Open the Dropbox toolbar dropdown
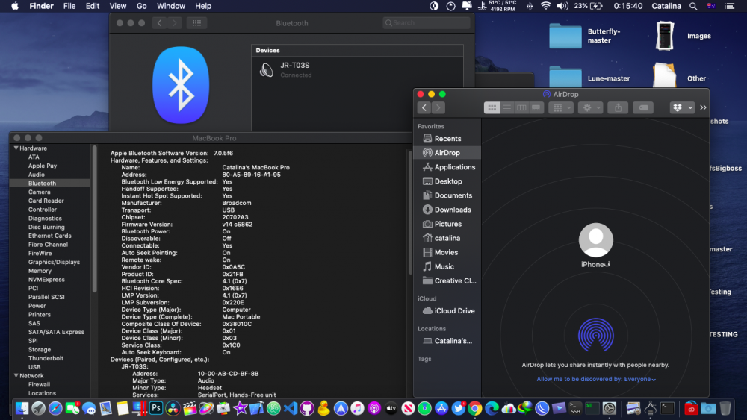The width and height of the screenshot is (747, 420). pos(682,107)
